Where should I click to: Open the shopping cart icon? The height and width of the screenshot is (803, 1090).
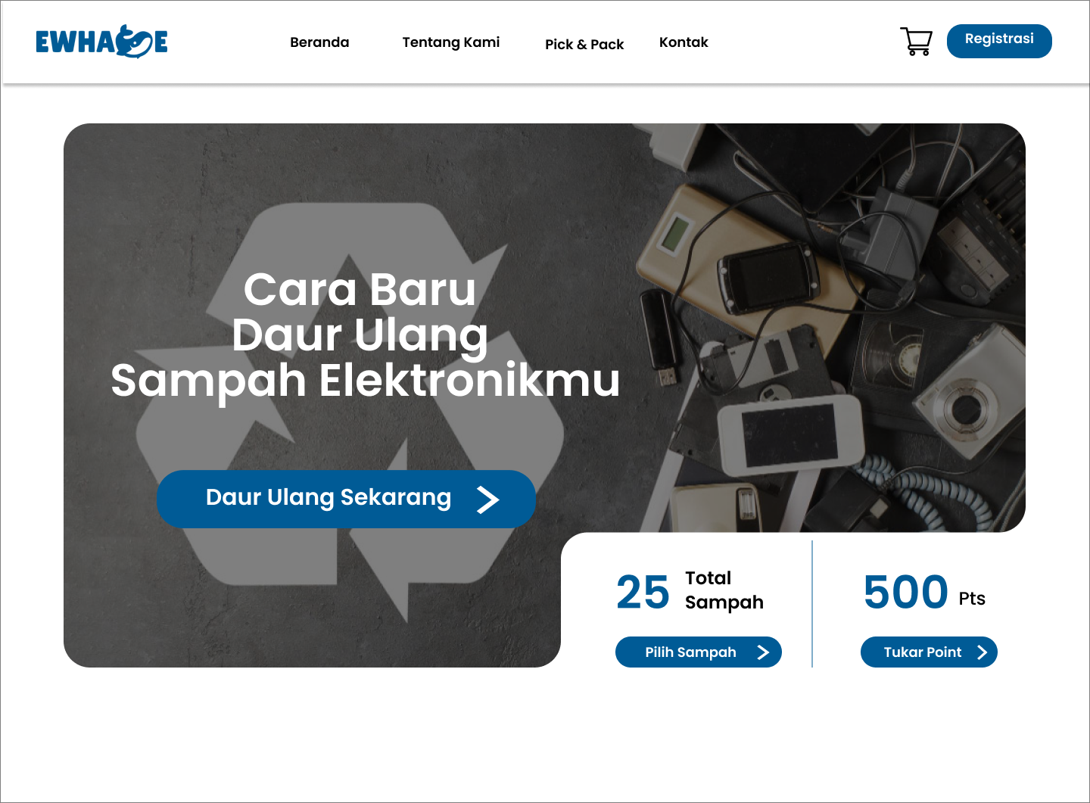tap(916, 42)
